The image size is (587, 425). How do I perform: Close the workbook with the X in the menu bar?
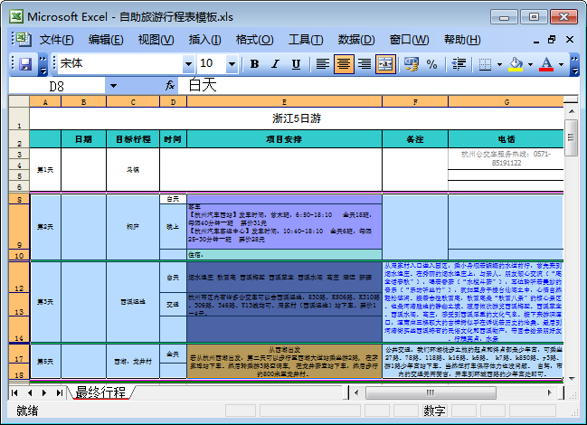570,39
